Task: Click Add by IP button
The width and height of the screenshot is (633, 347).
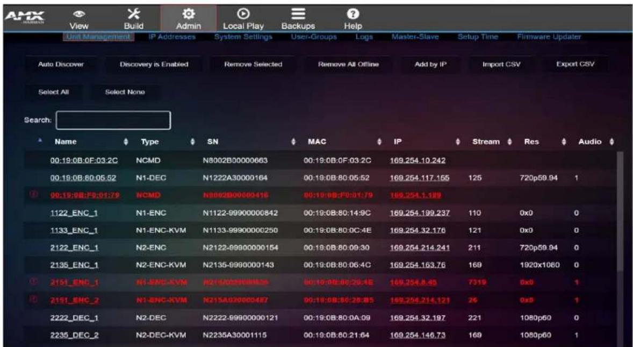Action: [431, 64]
